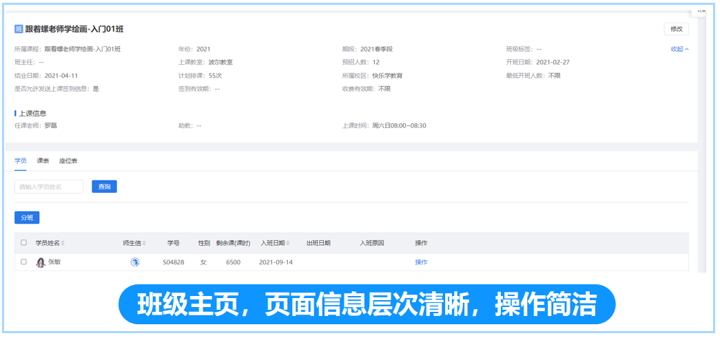Click the 操作 column header
This screenshot has width=720, height=338.
pos(421,243)
